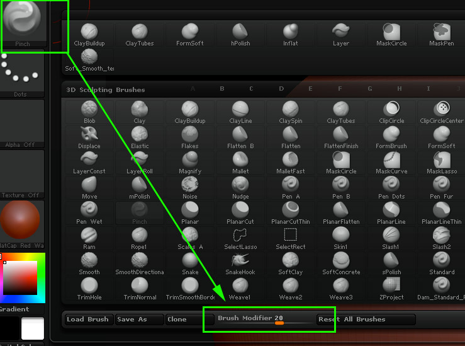Filter brushes by letter I
The image size is (465, 346).
(x=429, y=88)
